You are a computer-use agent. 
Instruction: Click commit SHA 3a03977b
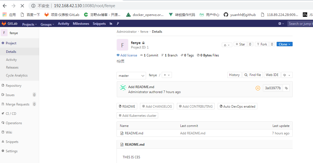coord(273,88)
